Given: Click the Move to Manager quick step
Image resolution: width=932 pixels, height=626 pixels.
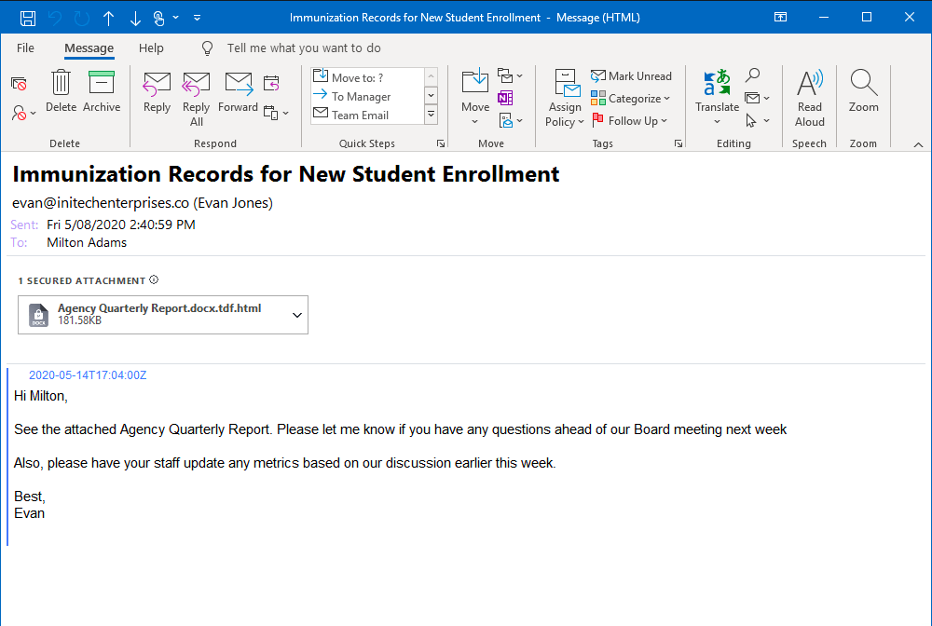Looking at the screenshot, I should [x=363, y=96].
